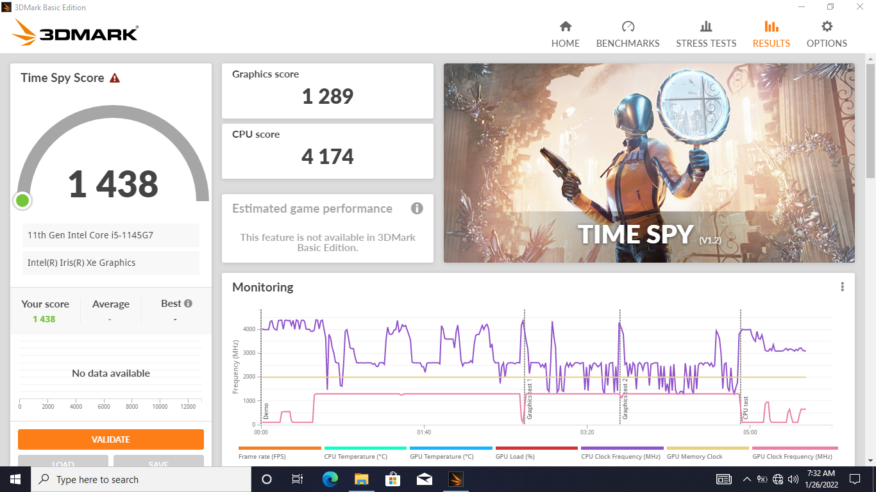Click the LOAD button
Image resolution: width=876 pixels, height=492 pixels.
tap(63, 461)
